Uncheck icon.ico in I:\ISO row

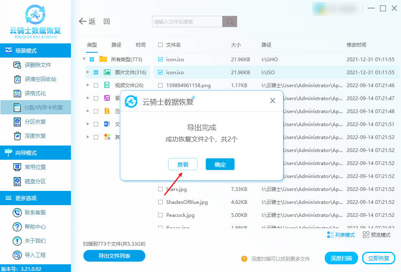click(160, 72)
